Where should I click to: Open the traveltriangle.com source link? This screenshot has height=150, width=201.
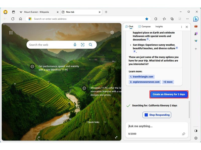pos(142,77)
